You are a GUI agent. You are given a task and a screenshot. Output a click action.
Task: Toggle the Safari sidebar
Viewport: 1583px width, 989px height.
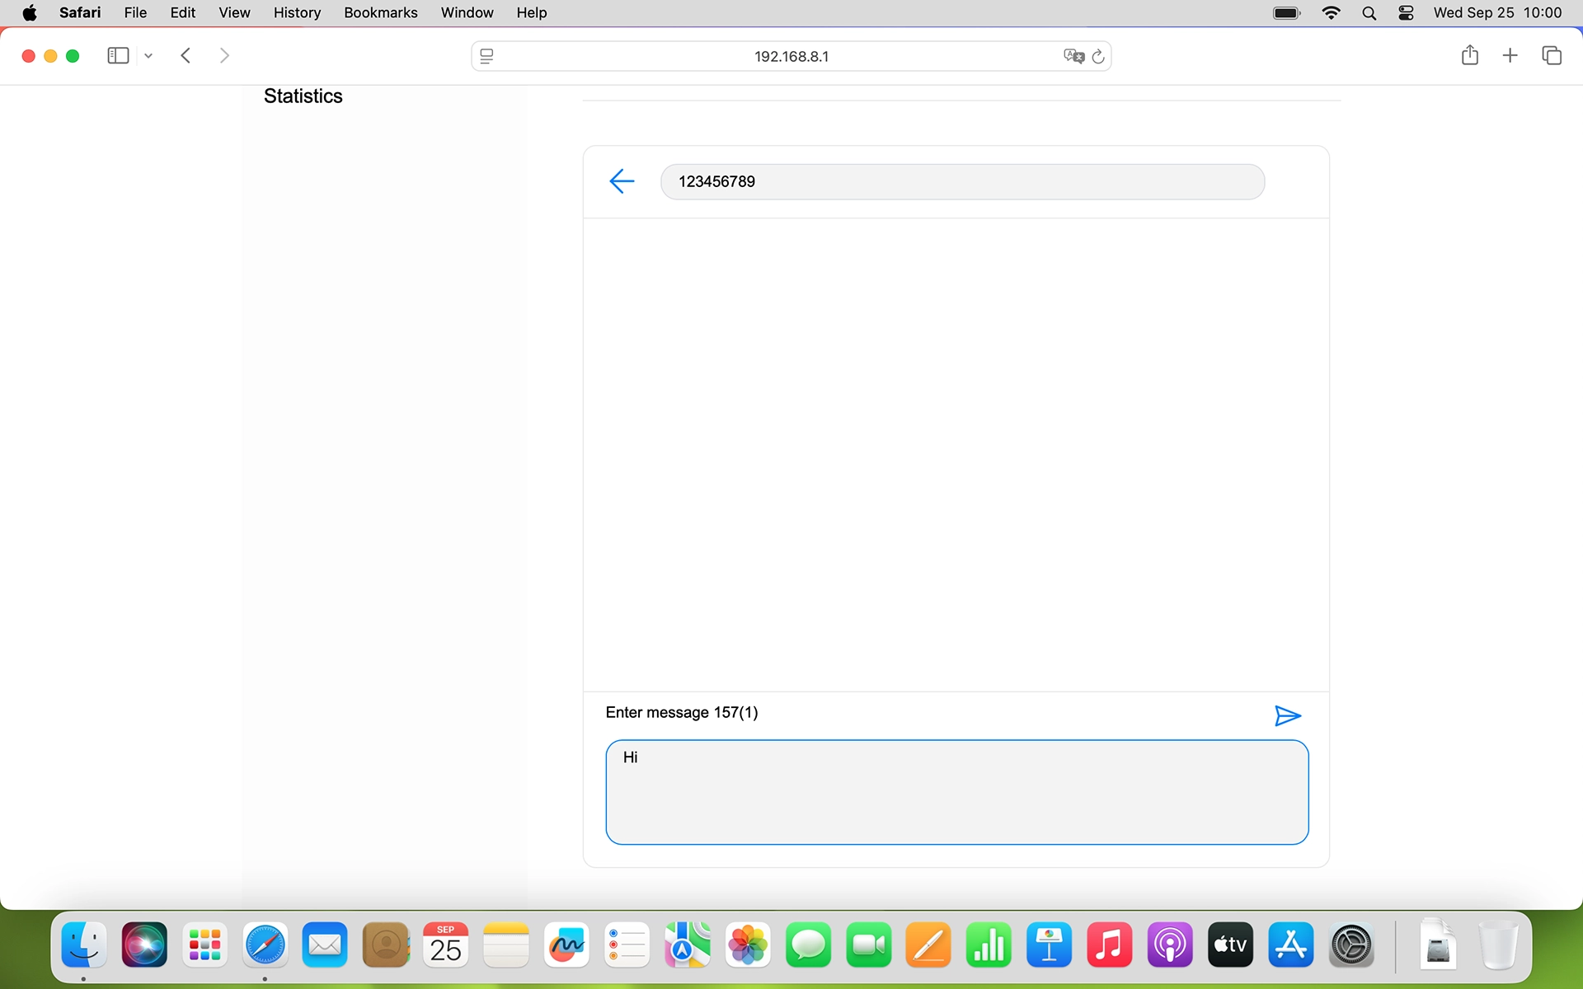click(117, 55)
